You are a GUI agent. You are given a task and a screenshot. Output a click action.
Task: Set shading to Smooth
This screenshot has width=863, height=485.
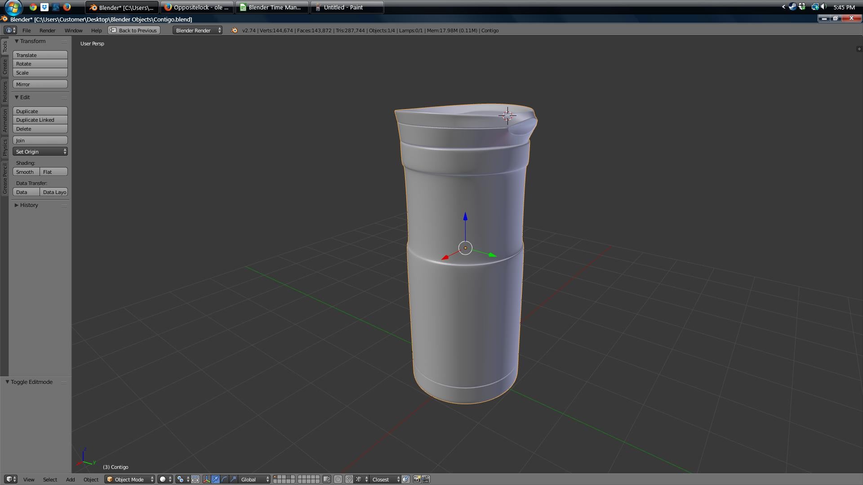[x=26, y=172]
